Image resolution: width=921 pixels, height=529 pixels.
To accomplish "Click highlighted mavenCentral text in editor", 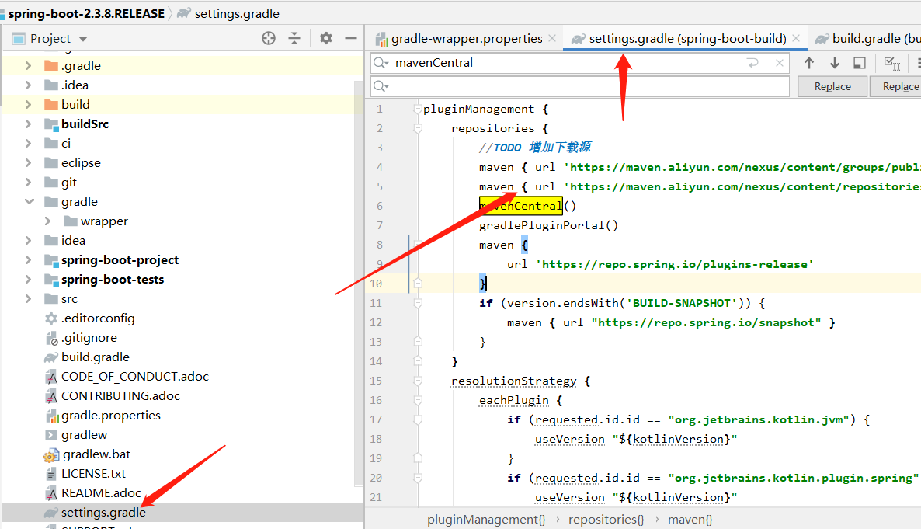I will tap(521, 206).
